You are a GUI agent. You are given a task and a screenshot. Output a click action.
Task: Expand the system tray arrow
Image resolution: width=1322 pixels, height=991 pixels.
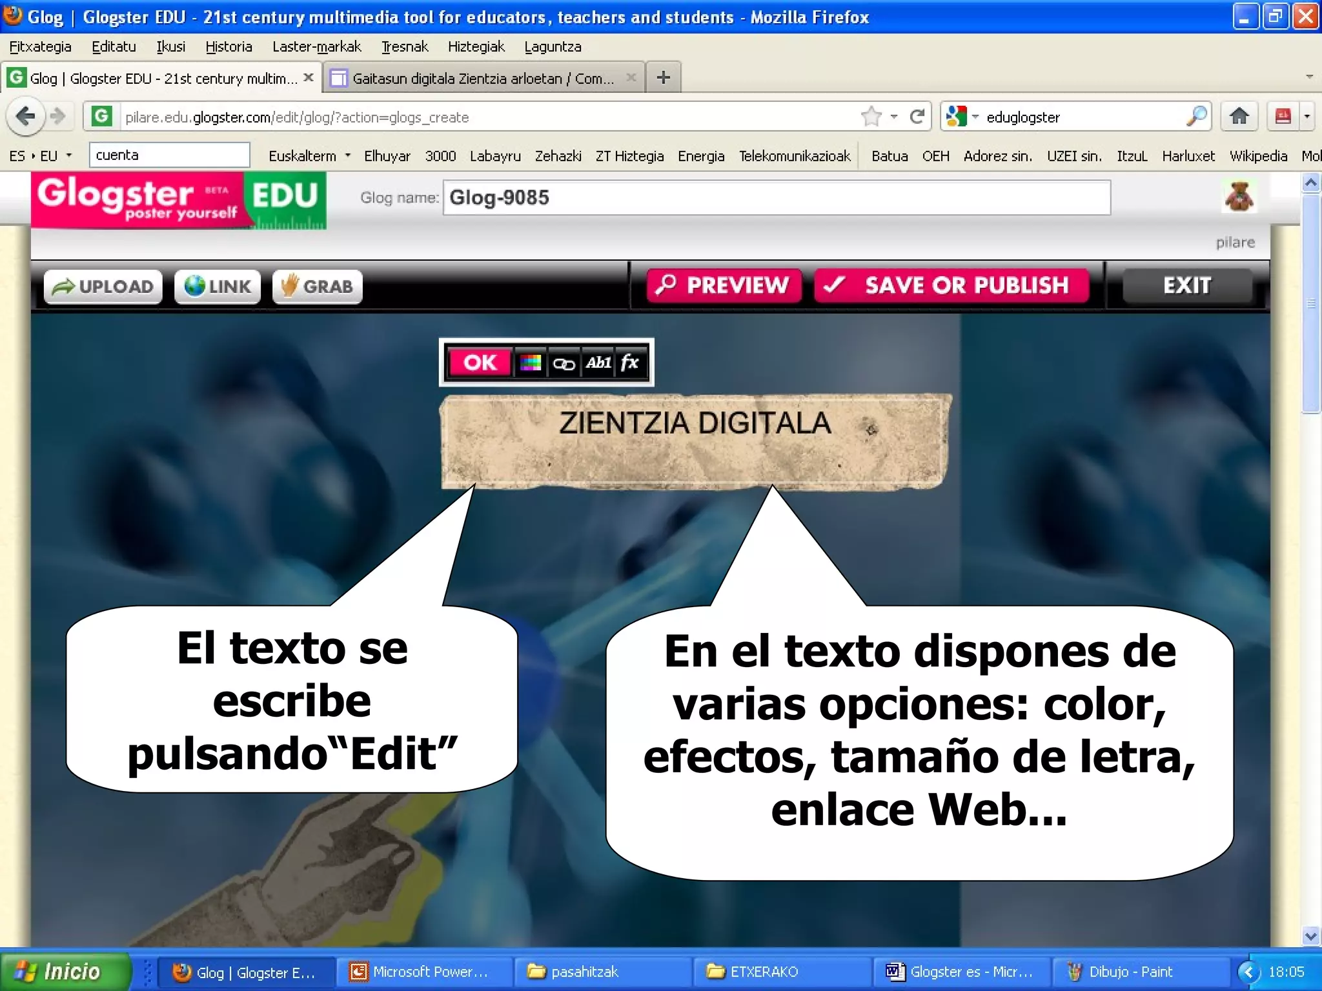(x=1248, y=972)
